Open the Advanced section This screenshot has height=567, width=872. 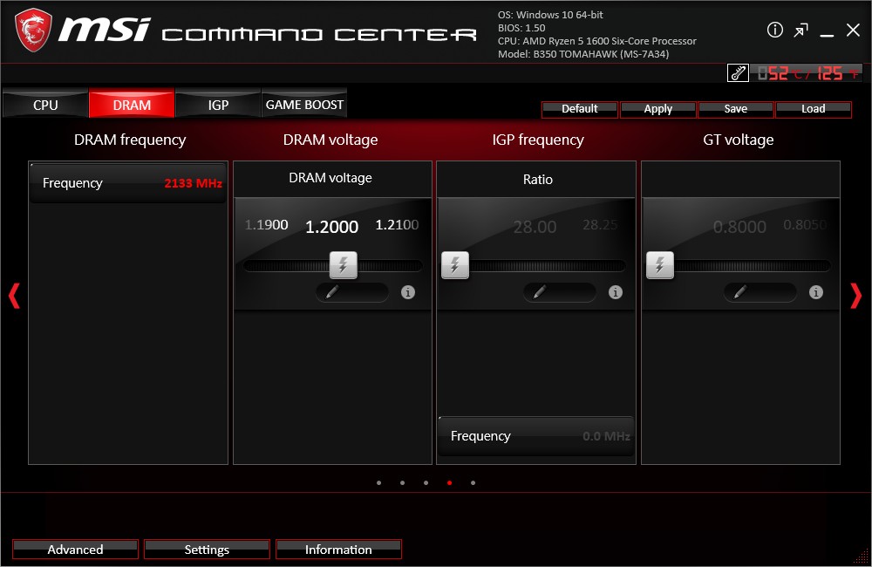coord(75,550)
